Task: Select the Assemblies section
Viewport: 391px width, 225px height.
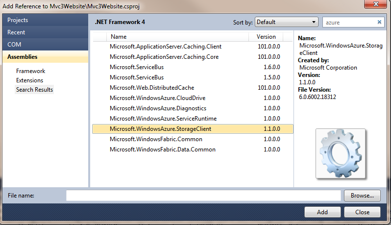Action: tap(45, 57)
